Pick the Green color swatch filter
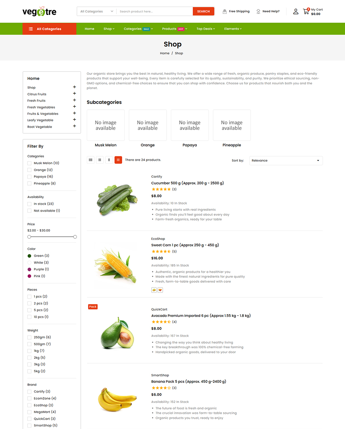This screenshot has width=345, height=429. pyautogui.click(x=29, y=256)
